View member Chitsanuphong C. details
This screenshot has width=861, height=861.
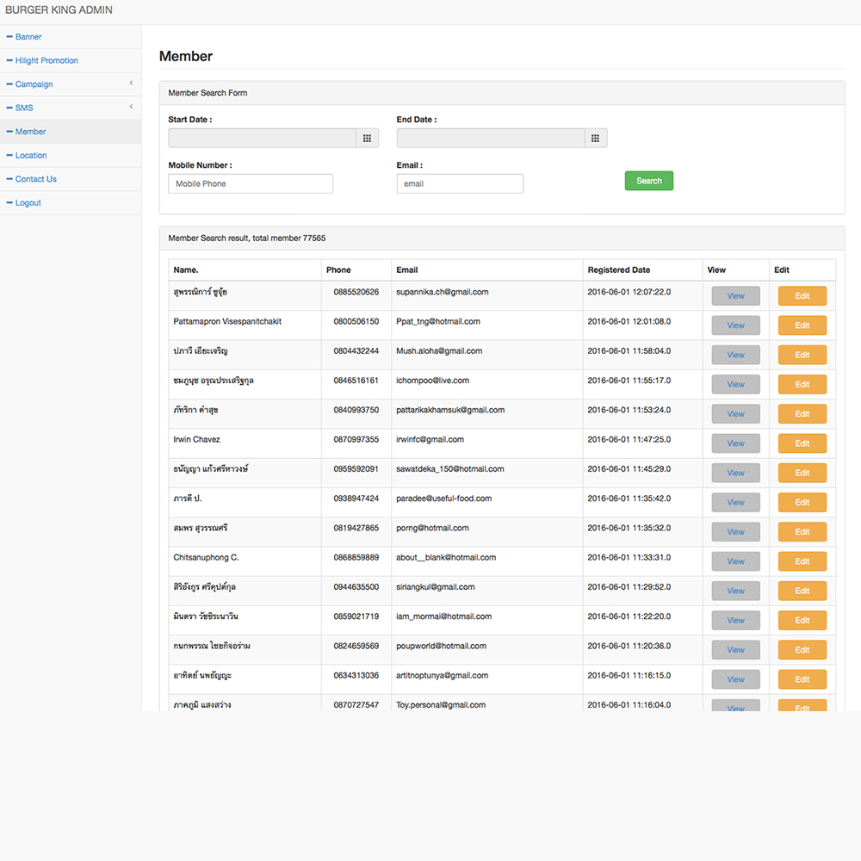tap(735, 561)
